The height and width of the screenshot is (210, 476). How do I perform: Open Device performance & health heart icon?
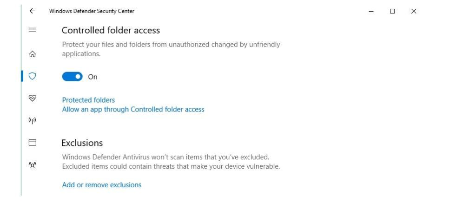[33, 98]
